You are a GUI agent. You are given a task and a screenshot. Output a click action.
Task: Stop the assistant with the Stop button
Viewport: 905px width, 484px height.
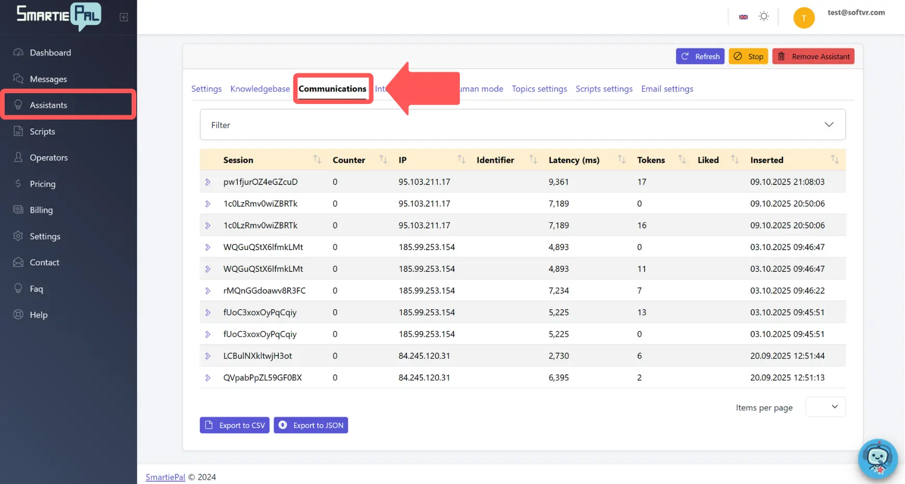(748, 56)
